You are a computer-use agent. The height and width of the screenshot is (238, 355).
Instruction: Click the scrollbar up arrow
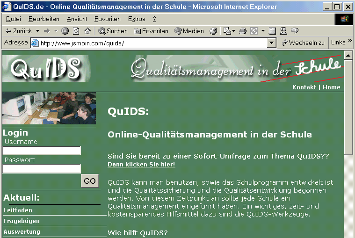click(348, 55)
